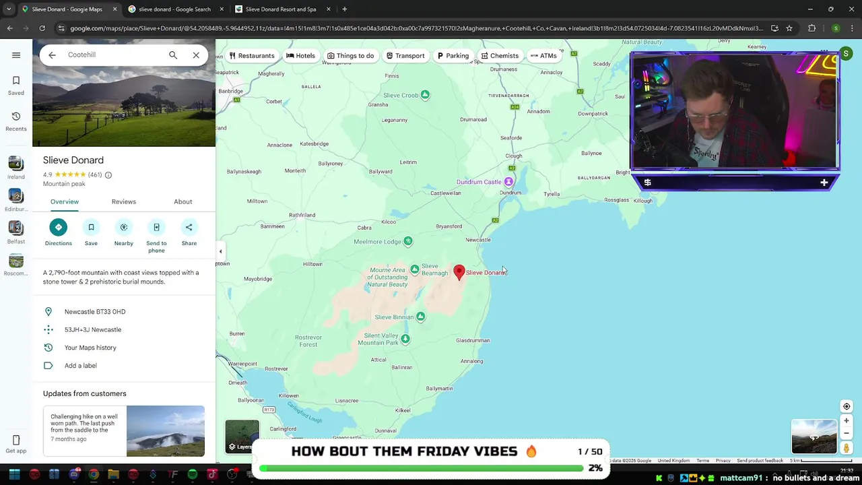This screenshot has height=485, width=862.
Task: Switch to the About tab
Action: click(183, 201)
